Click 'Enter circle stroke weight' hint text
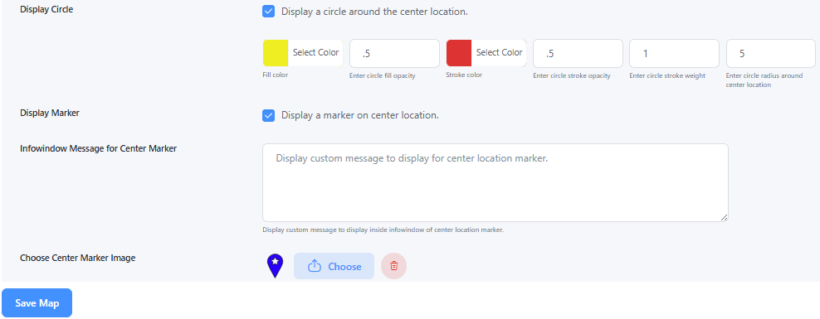This screenshot has width=820, height=319. 667,75
